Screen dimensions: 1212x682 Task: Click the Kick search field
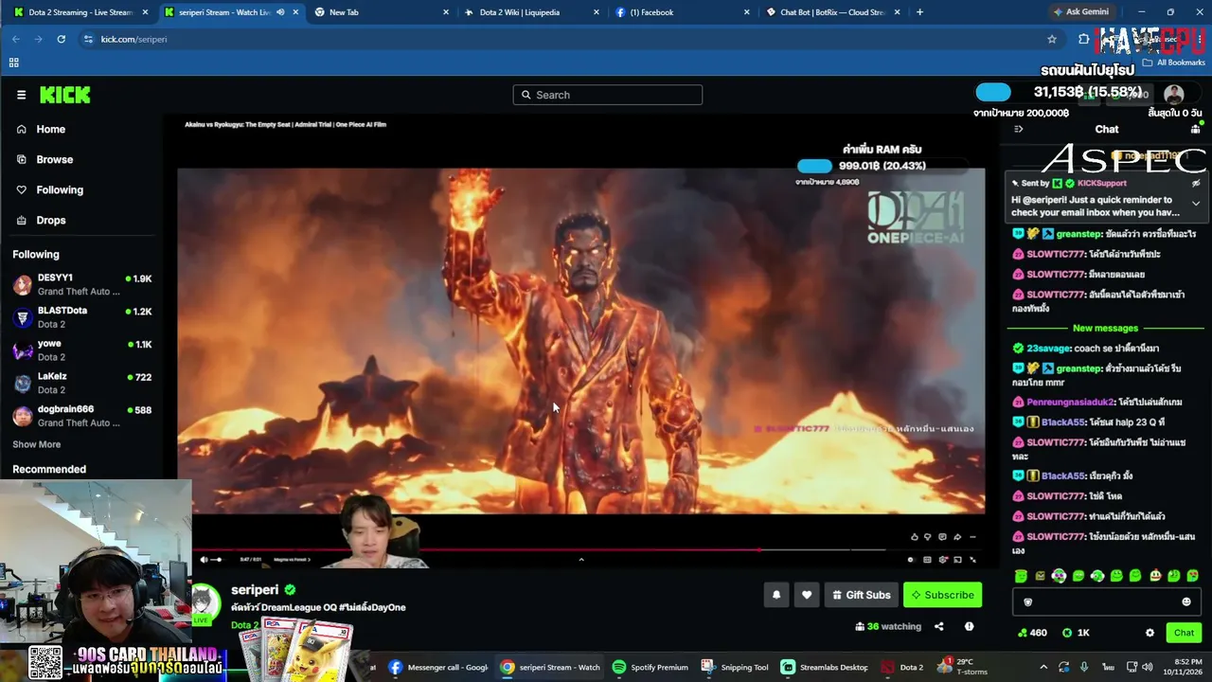[608, 95]
